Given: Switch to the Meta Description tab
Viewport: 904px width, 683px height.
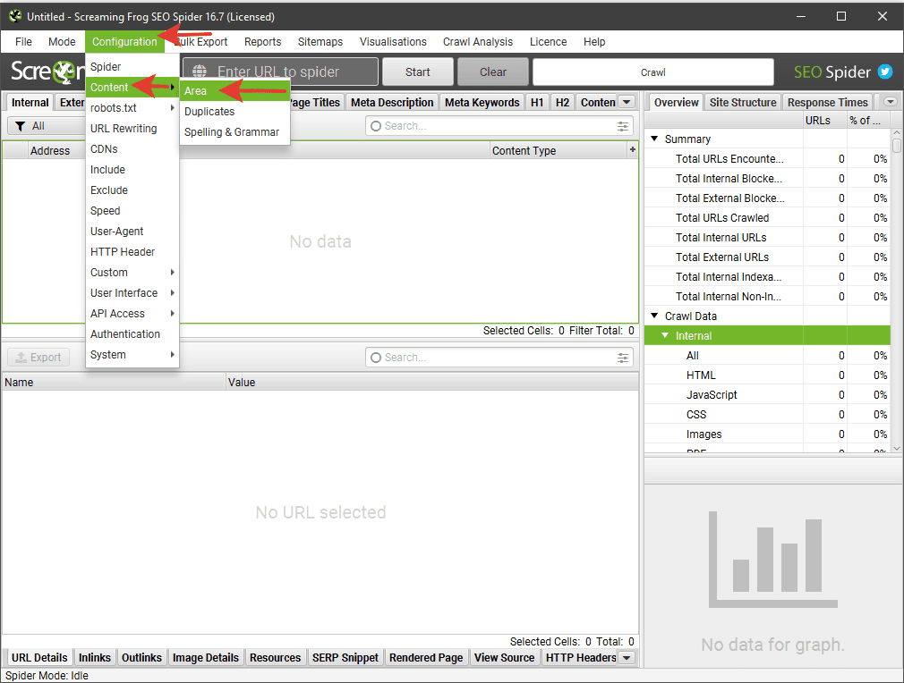Looking at the screenshot, I should click(x=392, y=102).
